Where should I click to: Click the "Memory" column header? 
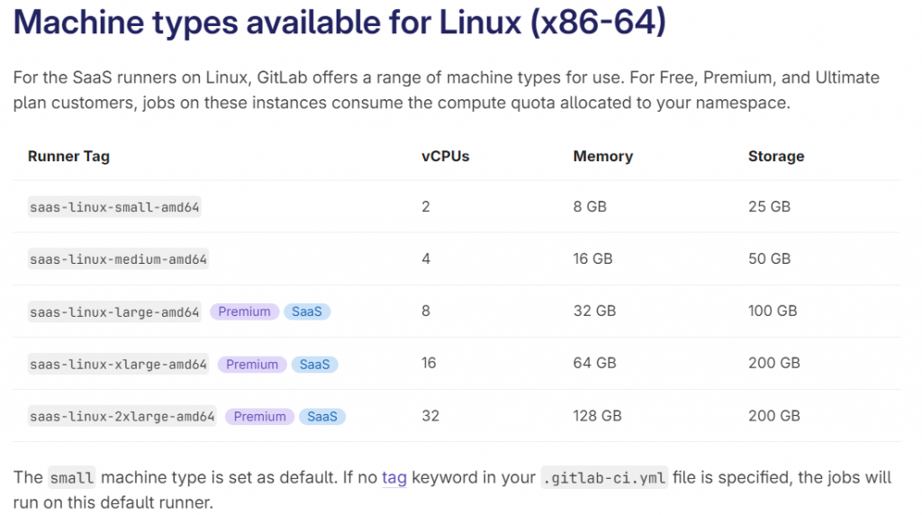602,156
